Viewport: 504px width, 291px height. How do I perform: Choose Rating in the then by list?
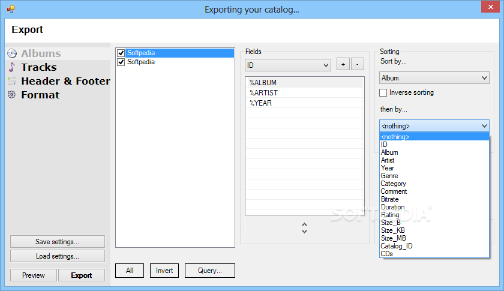[434, 215]
